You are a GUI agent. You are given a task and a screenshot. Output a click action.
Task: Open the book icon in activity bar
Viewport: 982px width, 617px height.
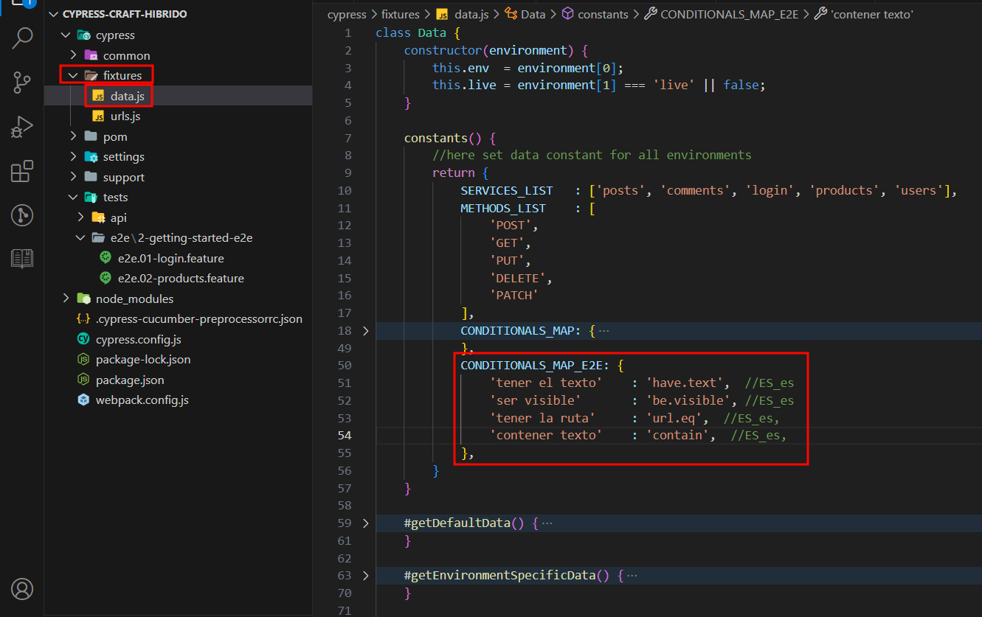[x=22, y=258]
